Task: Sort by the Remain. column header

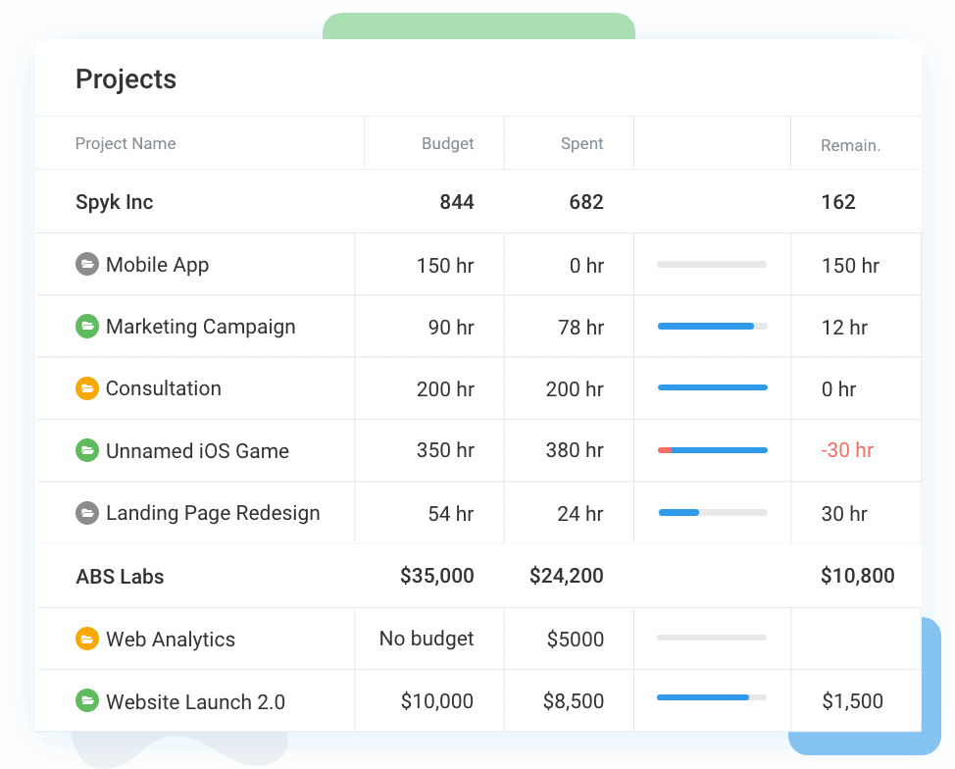Action: coord(850,145)
